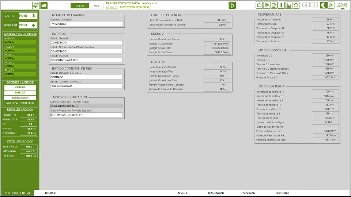351x197 pixels.
Task: Click the green leaves plant icon
Action: (x=45, y=5)
